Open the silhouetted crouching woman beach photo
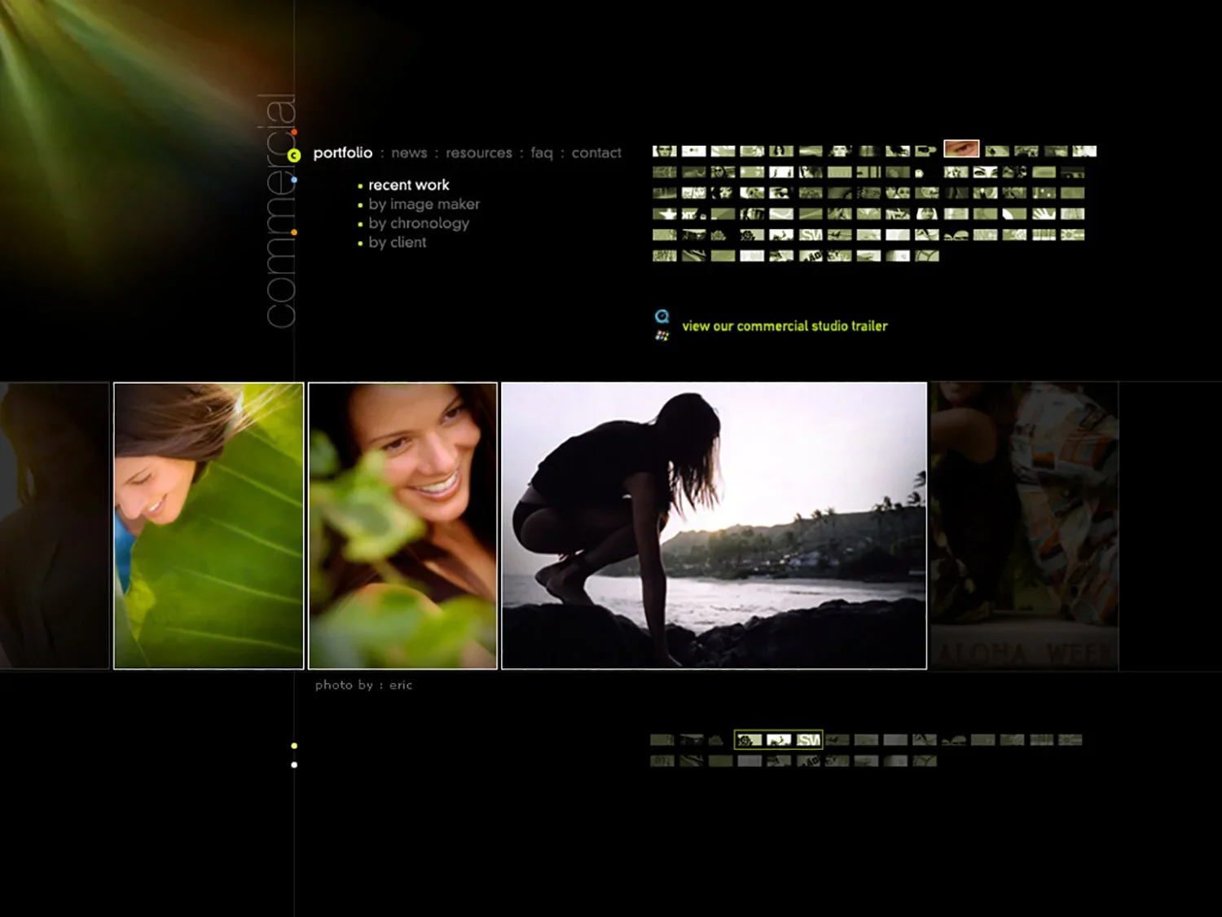This screenshot has width=1222, height=917. click(714, 526)
